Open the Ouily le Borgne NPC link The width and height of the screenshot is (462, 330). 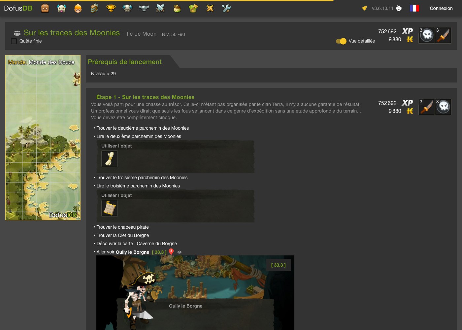click(132, 252)
